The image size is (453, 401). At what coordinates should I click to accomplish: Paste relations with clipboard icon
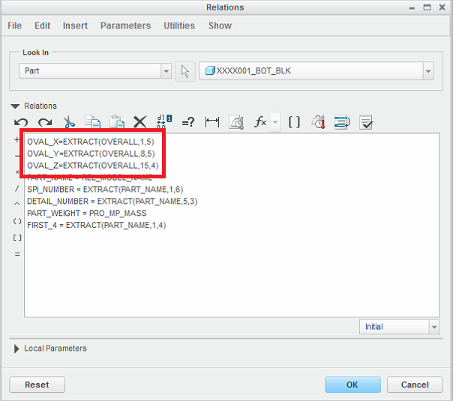tap(117, 122)
